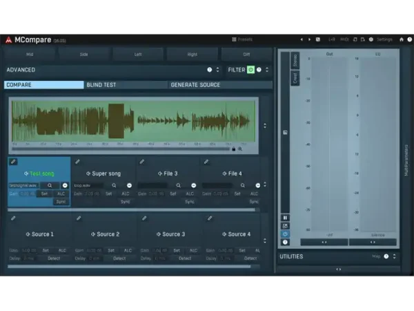Expand the LU meter collapse bar
This screenshot has width=414, height=311.
pos(373,242)
